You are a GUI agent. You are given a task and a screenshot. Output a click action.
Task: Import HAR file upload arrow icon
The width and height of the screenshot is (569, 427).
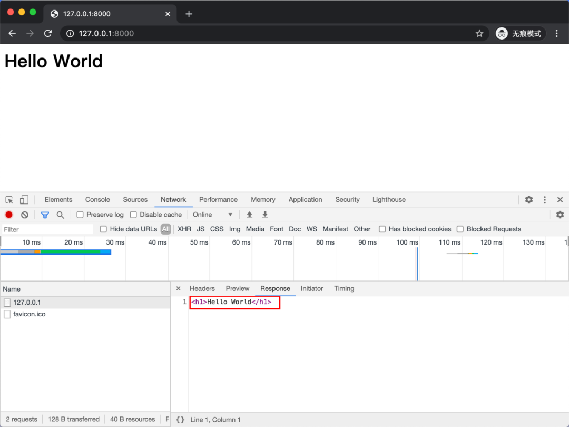point(249,215)
